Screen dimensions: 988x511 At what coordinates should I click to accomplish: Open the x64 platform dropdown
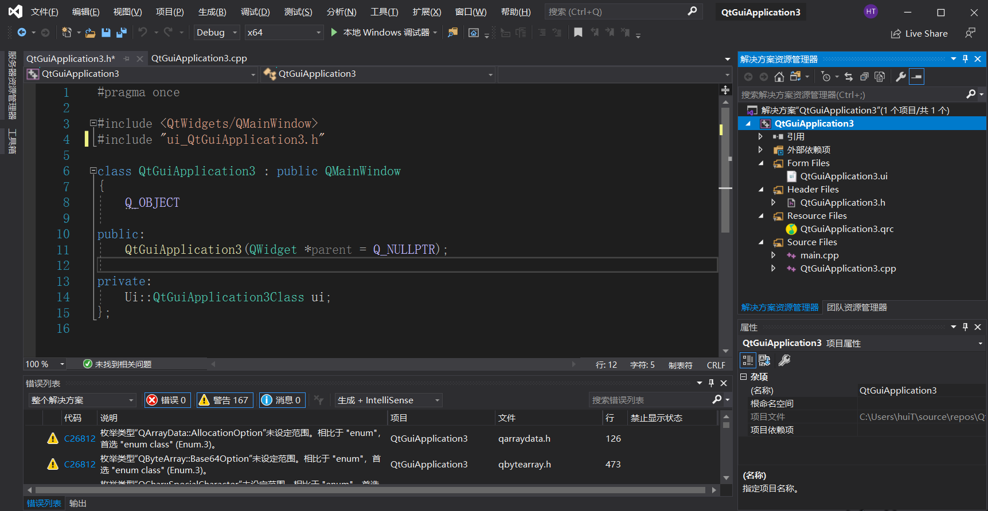(284, 33)
